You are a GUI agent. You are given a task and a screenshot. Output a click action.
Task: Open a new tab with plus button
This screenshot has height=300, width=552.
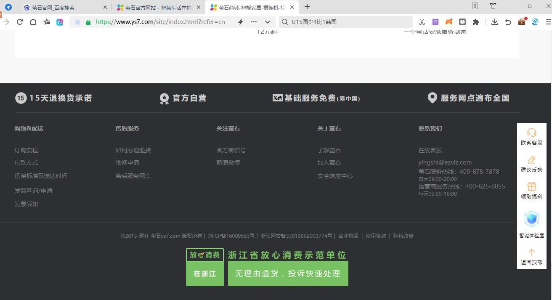(x=307, y=7)
